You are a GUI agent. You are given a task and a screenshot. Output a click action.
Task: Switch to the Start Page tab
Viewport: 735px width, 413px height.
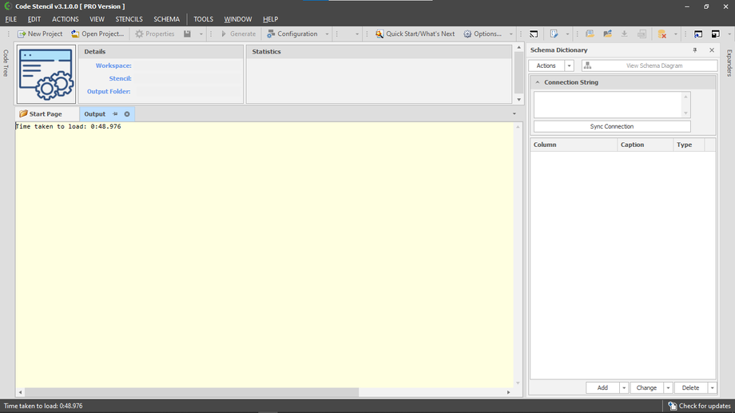(x=46, y=114)
